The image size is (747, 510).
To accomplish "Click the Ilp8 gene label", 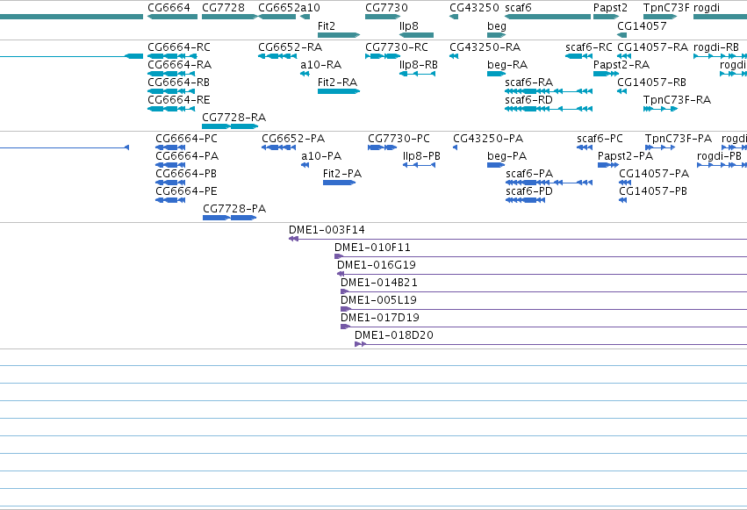I will point(409,25).
